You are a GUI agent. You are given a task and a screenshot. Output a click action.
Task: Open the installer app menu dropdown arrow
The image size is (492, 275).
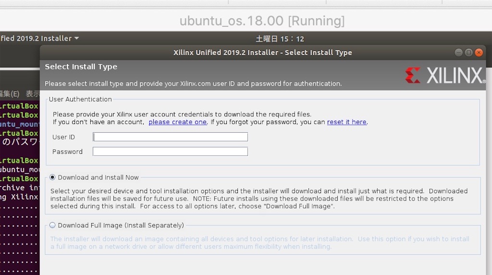coord(76,38)
